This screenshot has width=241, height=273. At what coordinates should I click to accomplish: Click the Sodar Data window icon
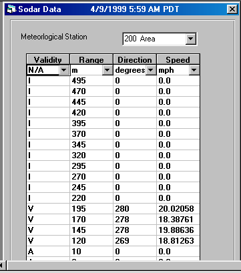11,9
